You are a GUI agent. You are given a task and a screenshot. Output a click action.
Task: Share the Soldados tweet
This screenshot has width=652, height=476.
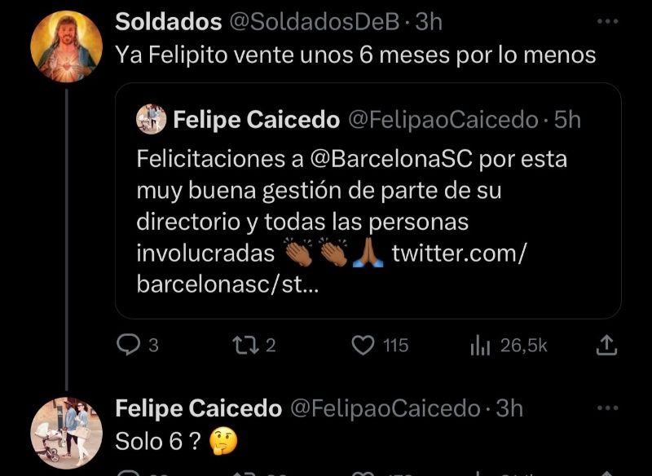click(x=606, y=346)
